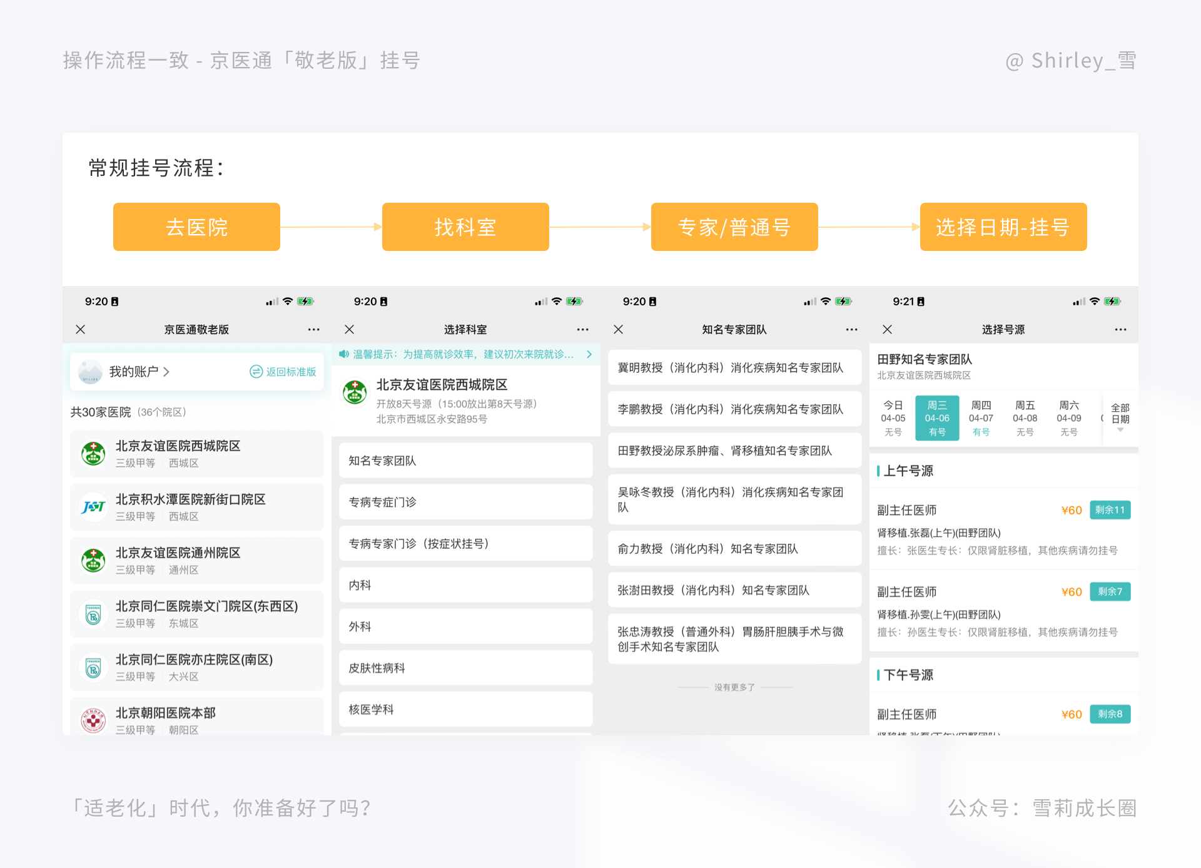Select 冀明教授（消化内科）expert team entry
The width and height of the screenshot is (1201, 868).
point(734,367)
